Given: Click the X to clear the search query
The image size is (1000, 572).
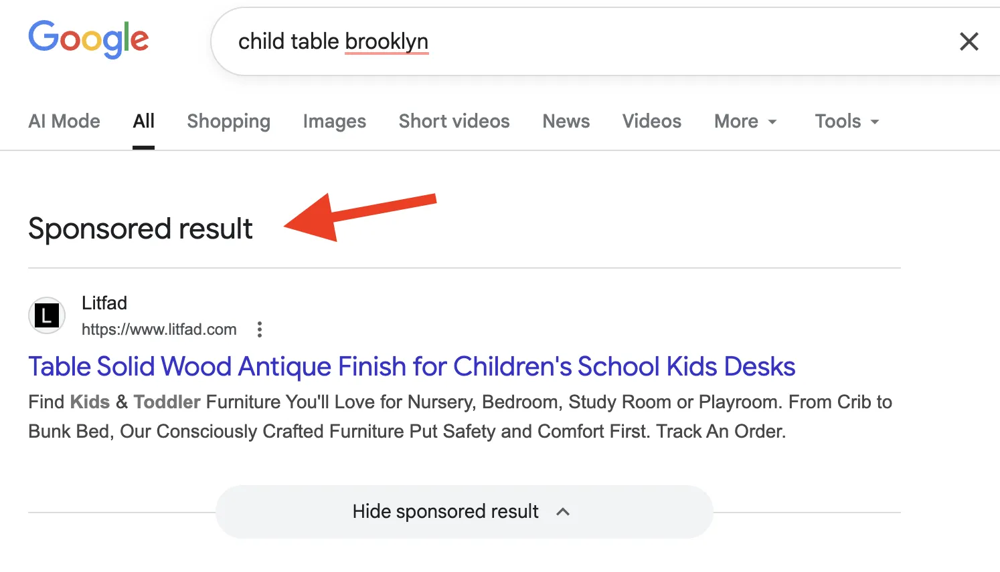Looking at the screenshot, I should pos(969,41).
